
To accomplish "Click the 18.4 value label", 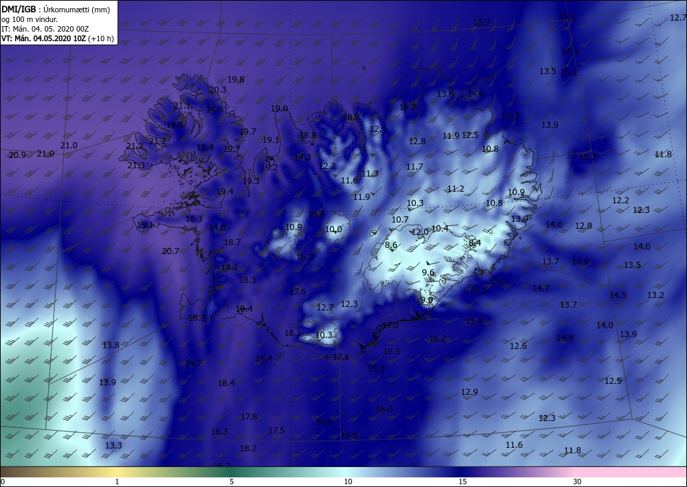I will 226,383.
